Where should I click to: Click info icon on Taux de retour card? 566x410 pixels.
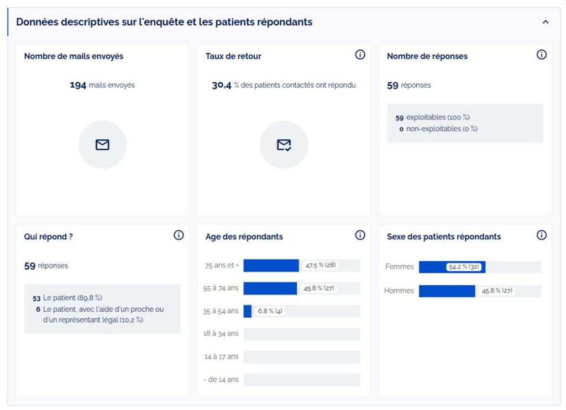coord(360,55)
